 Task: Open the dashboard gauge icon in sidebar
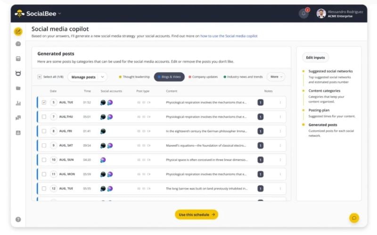[x=18, y=44]
